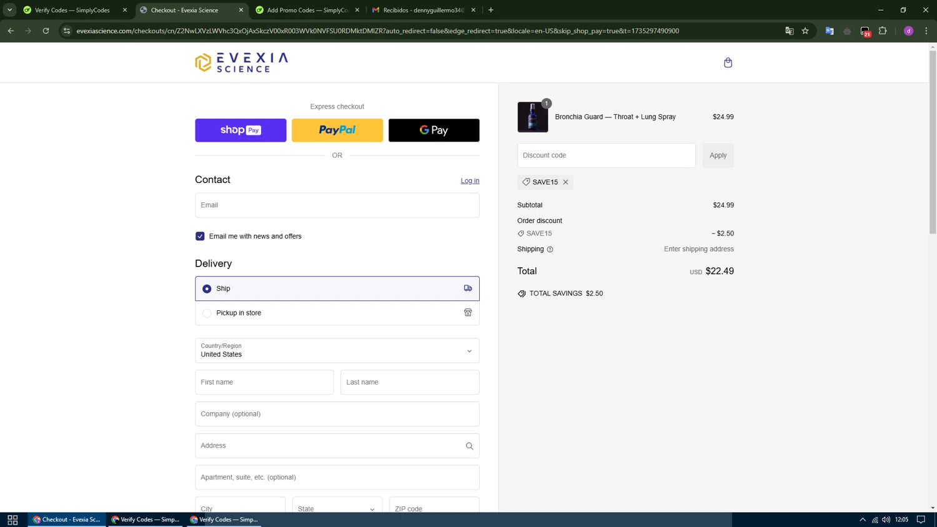Image resolution: width=937 pixels, height=527 pixels.
Task: Open the user profile avatar
Action: [909, 31]
